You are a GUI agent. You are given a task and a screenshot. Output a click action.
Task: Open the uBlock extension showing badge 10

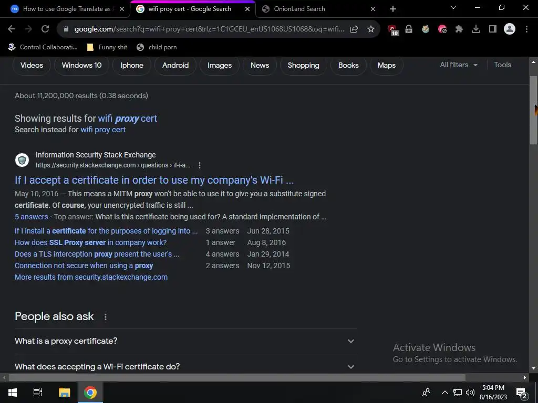pyautogui.click(x=392, y=30)
